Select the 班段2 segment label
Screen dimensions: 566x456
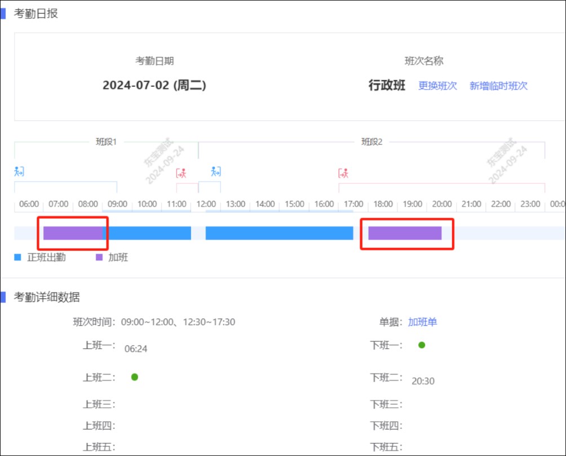372,142
